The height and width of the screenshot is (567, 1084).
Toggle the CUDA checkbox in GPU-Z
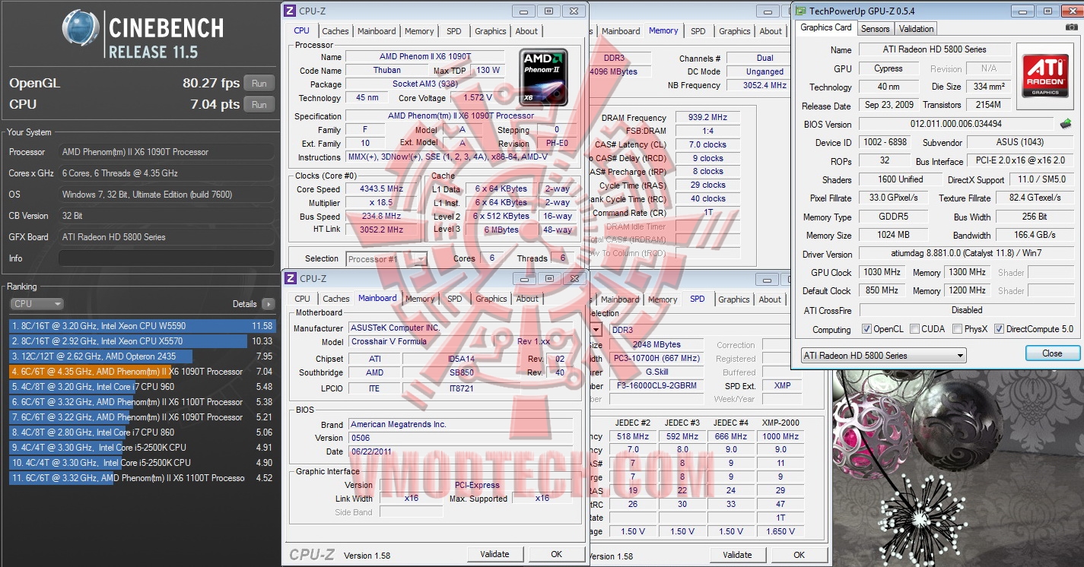[914, 329]
